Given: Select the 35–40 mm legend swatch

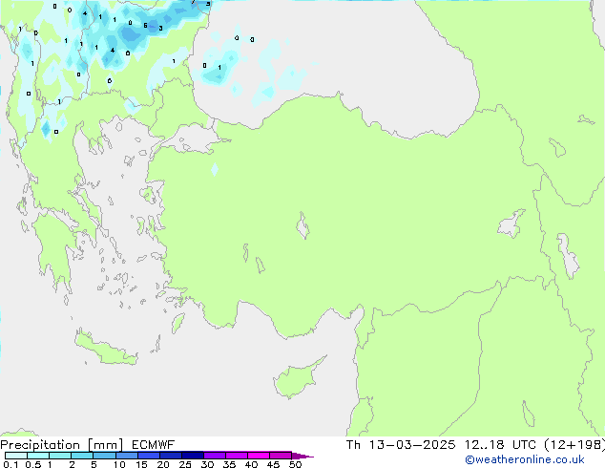Looking at the screenshot, I should 236,456.
